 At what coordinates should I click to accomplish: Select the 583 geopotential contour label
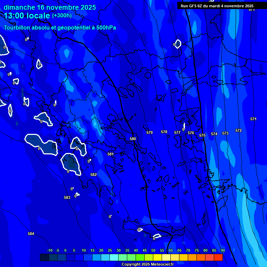pyautogui.click(x=67, y=197)
